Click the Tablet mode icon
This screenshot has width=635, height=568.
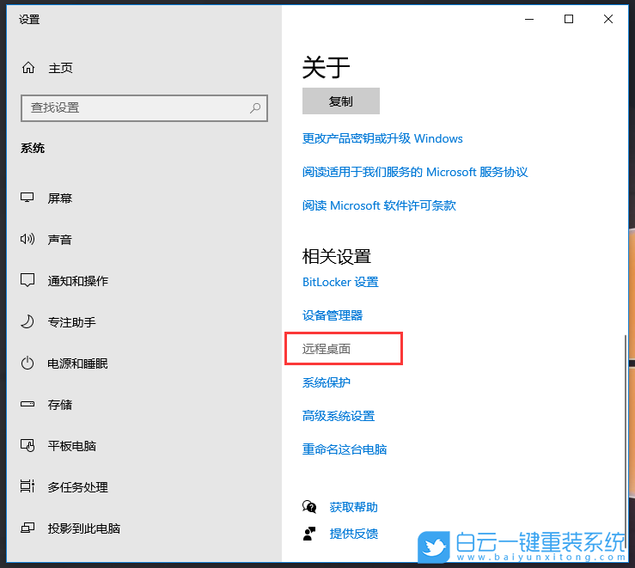(x=27, y=445)
